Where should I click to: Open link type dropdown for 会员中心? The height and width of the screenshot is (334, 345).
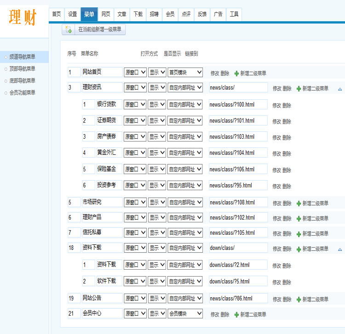coord(185,314)
